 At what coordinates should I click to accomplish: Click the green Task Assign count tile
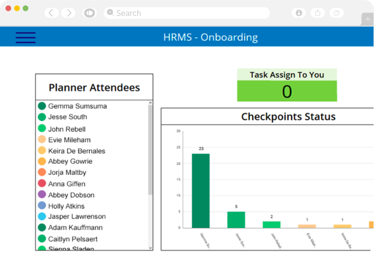pyautogui.click(x=287, y=91)
